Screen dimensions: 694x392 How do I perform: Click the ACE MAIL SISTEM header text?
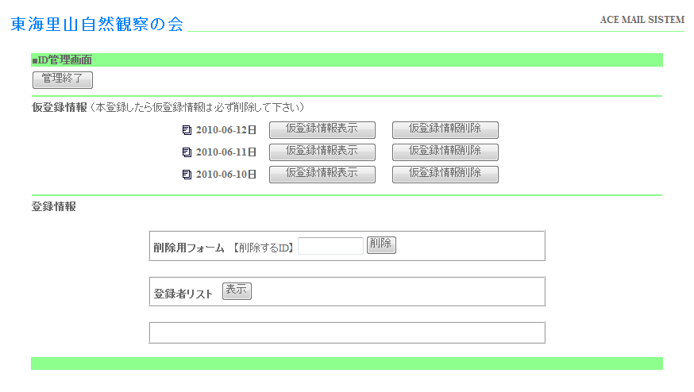tap(642, 20)
